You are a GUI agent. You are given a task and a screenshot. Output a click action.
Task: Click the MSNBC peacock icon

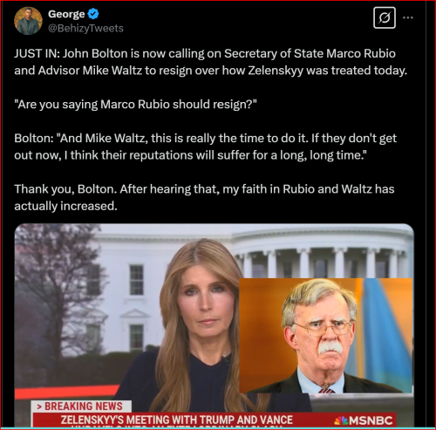pyautogui.click(x=341, y=420)
